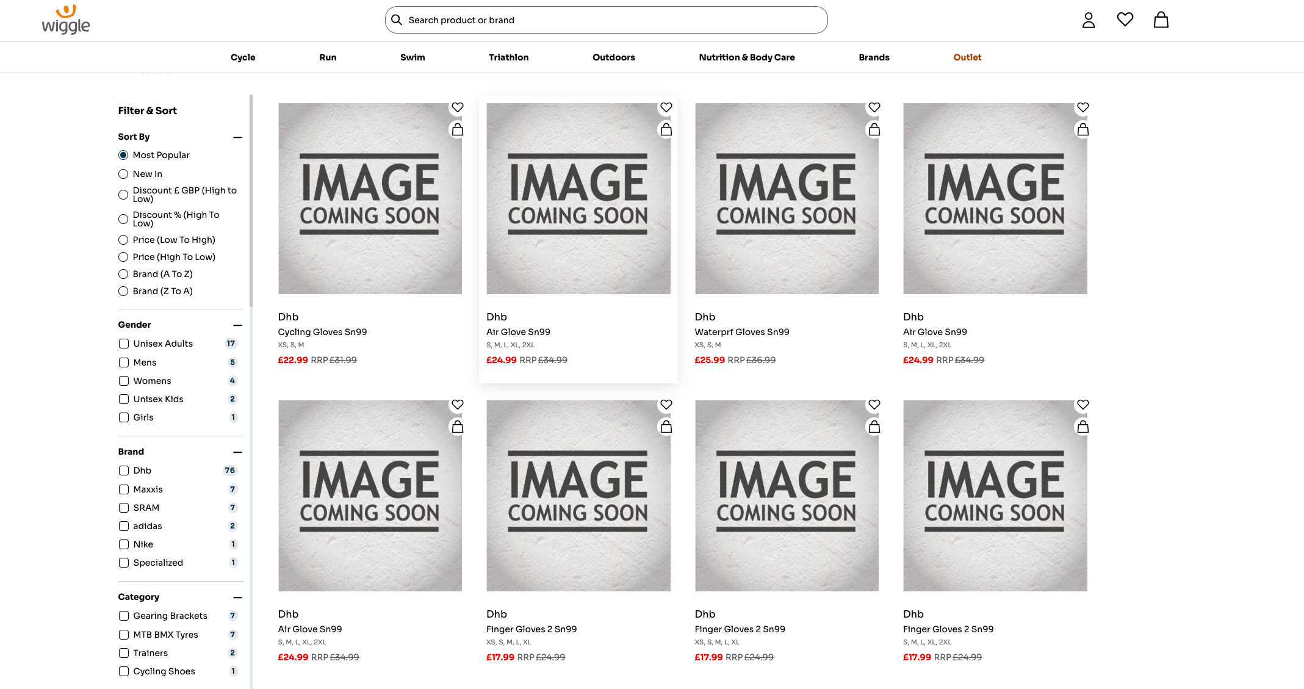The width and height of the screenshot is (1304, 689).
Task: Sort by Price (Low To High)
Action: [123, 240]
